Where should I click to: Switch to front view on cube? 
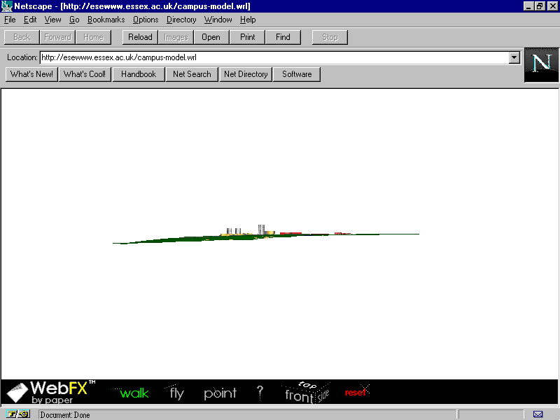pos(299,396)
